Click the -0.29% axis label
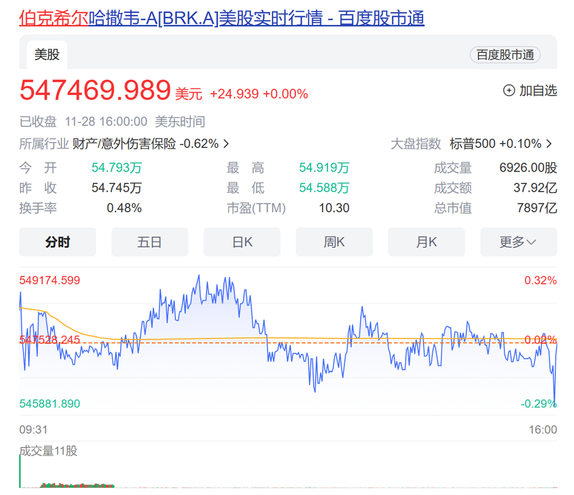This screenshot has height=495, width=574. pyautogui.click(x=539, y=404)
